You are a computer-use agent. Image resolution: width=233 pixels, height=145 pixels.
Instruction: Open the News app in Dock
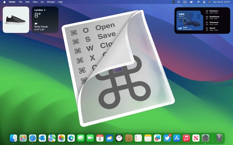click(x=196, y=138)
